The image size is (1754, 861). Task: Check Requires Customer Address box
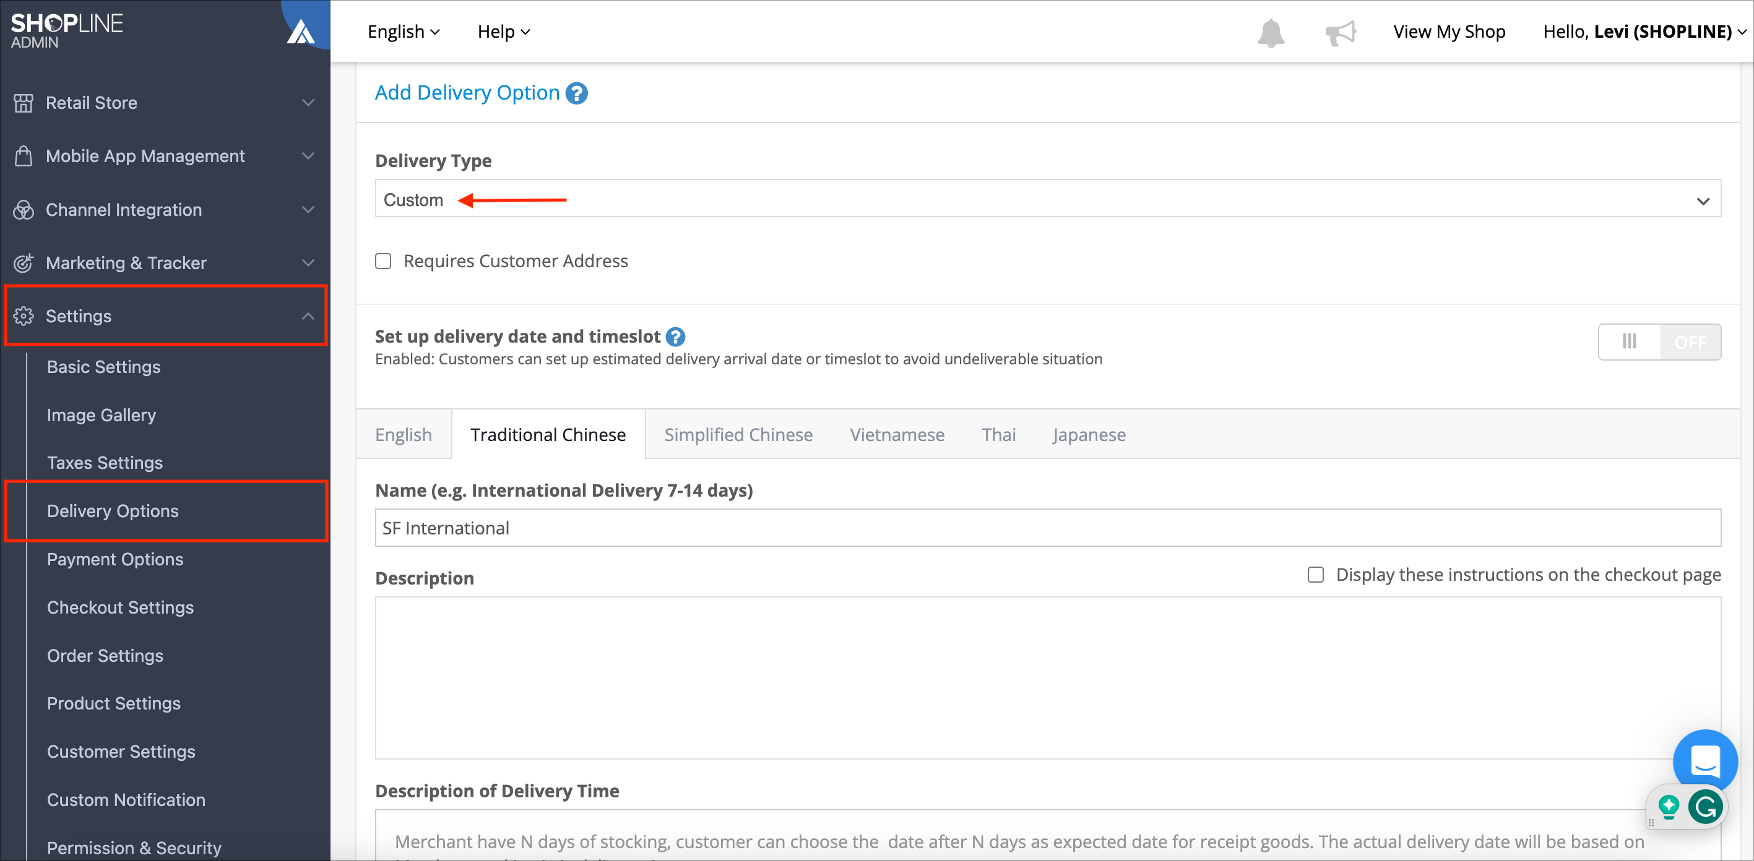383,262
